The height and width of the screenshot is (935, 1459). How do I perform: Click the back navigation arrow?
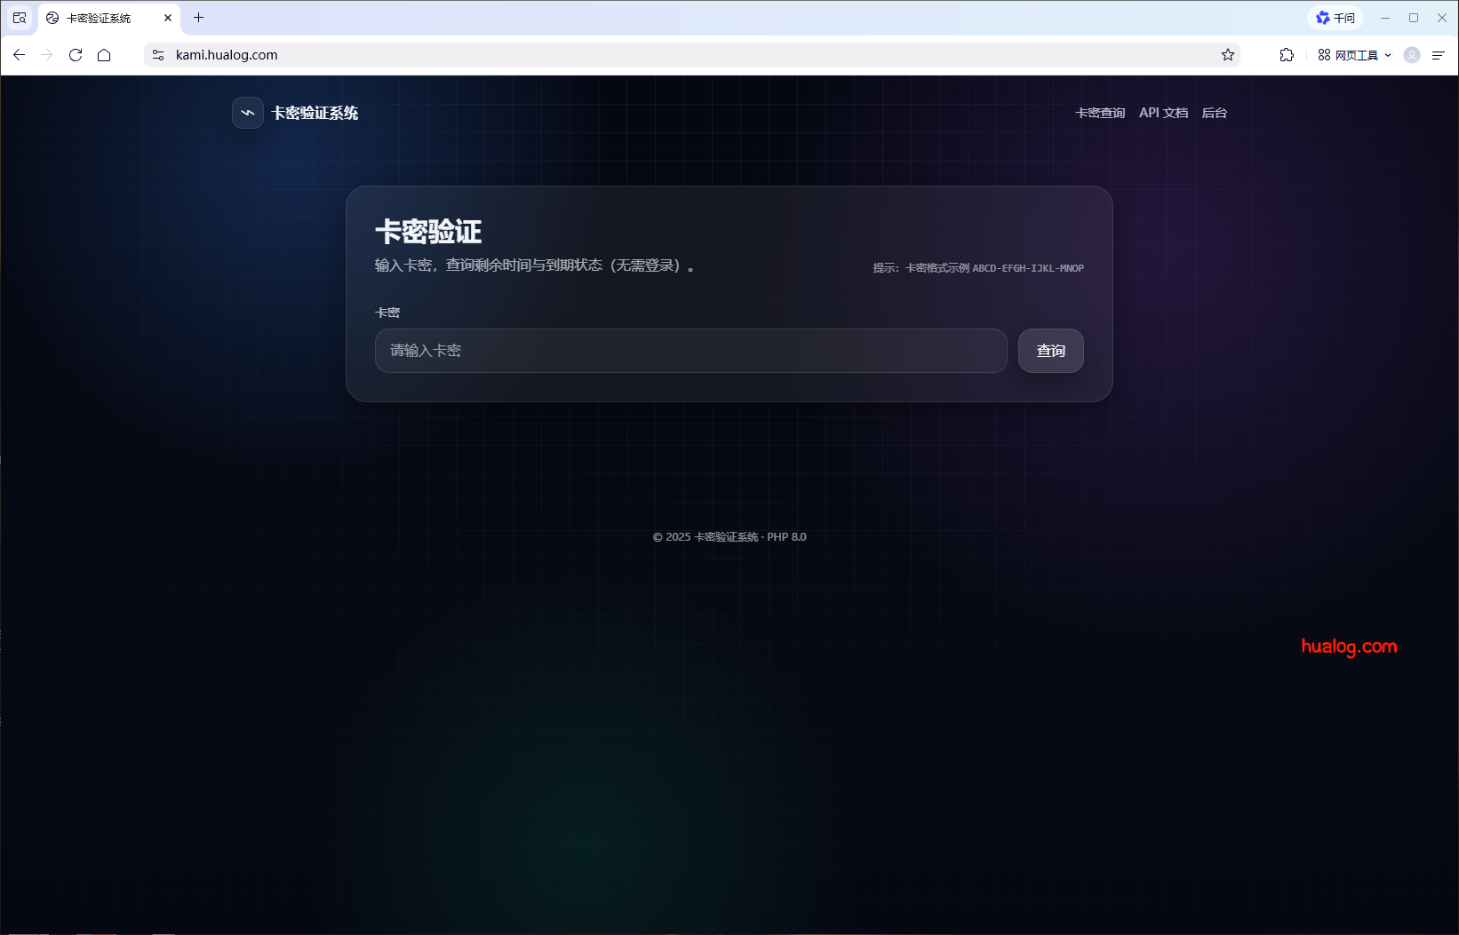pos(19,54)
